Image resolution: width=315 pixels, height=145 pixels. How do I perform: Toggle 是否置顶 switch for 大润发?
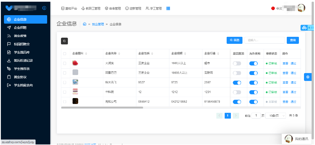[x=237, y=64]
